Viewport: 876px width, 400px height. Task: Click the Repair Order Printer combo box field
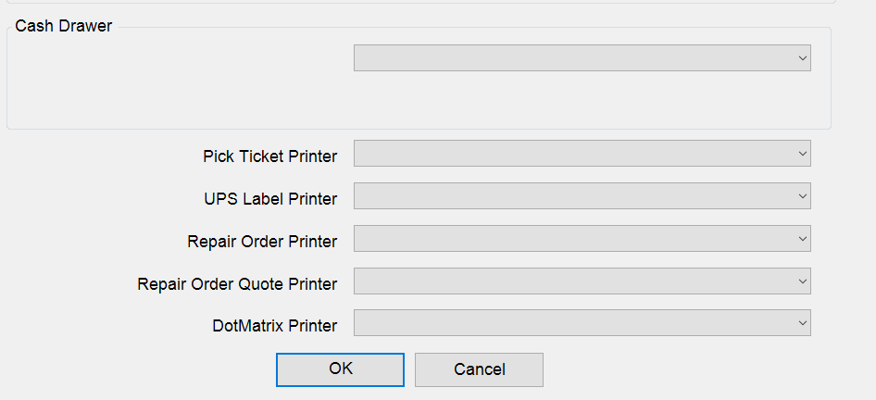pos(572,239)
